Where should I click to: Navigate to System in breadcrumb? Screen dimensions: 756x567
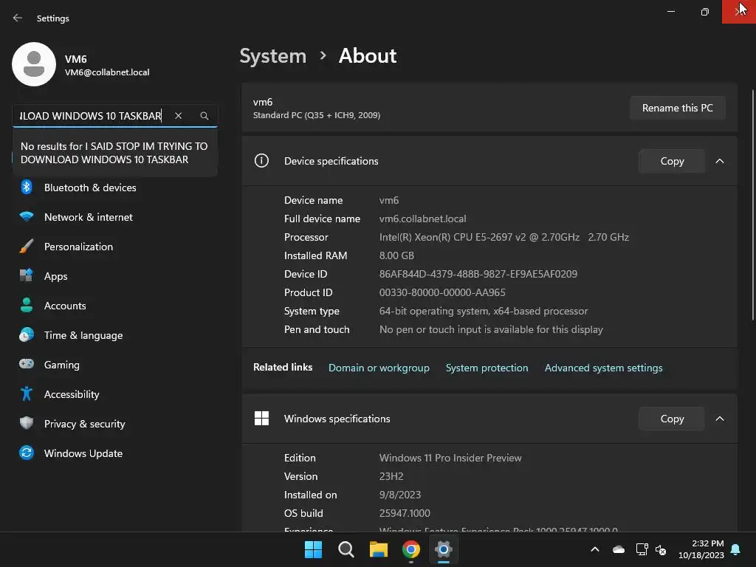(273, 56)
